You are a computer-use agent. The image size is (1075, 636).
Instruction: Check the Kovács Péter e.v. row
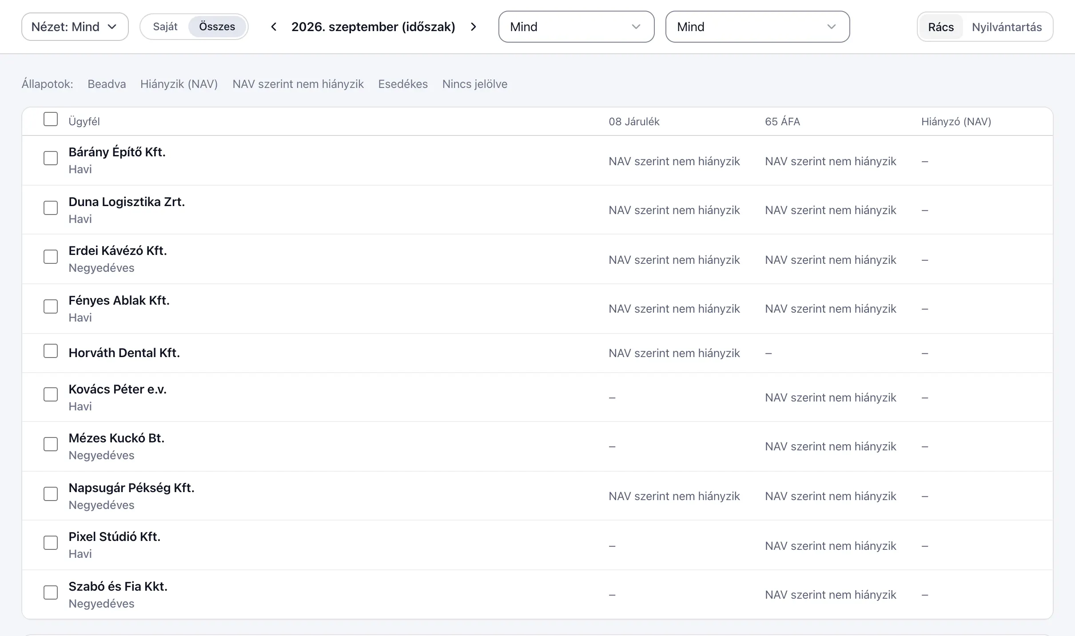pyautogui.click(x=51, y=394)
